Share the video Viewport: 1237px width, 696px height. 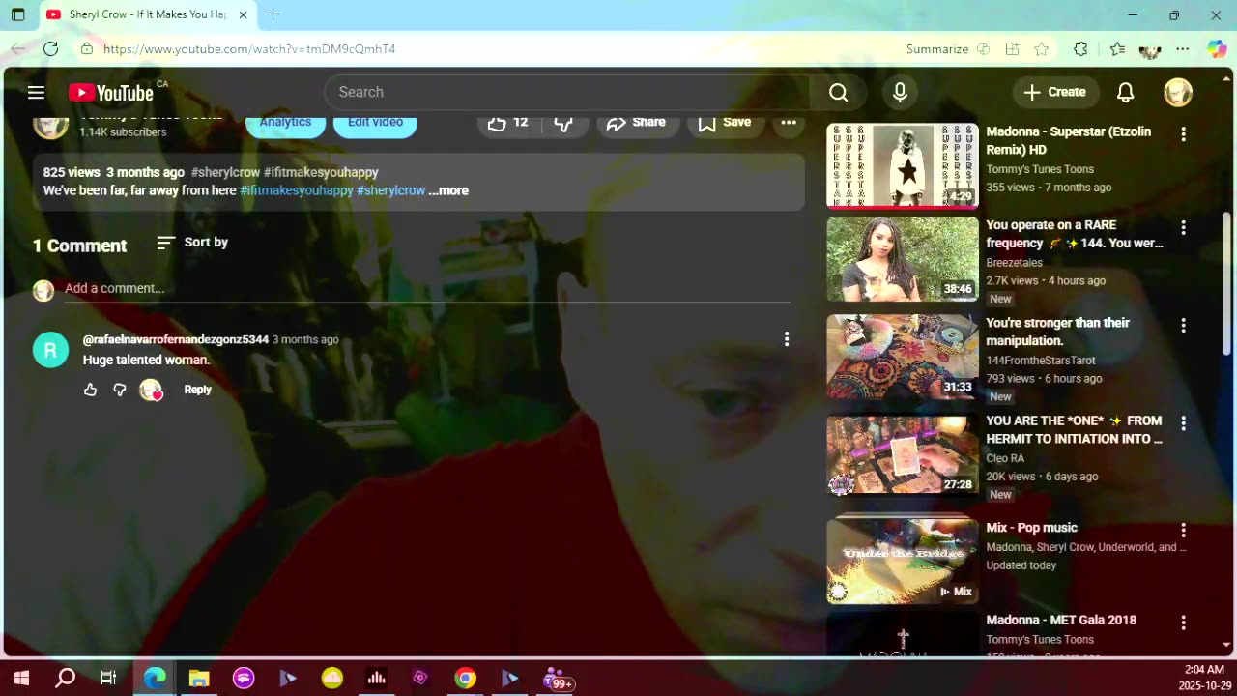pos(636,123)
